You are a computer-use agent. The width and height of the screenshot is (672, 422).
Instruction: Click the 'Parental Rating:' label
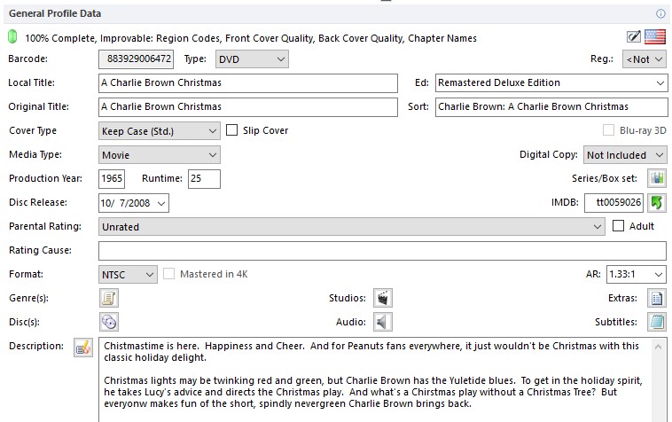tap(45, 226)
